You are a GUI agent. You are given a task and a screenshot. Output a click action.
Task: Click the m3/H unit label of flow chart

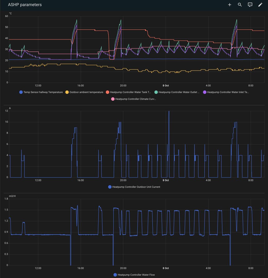(12, 196)
